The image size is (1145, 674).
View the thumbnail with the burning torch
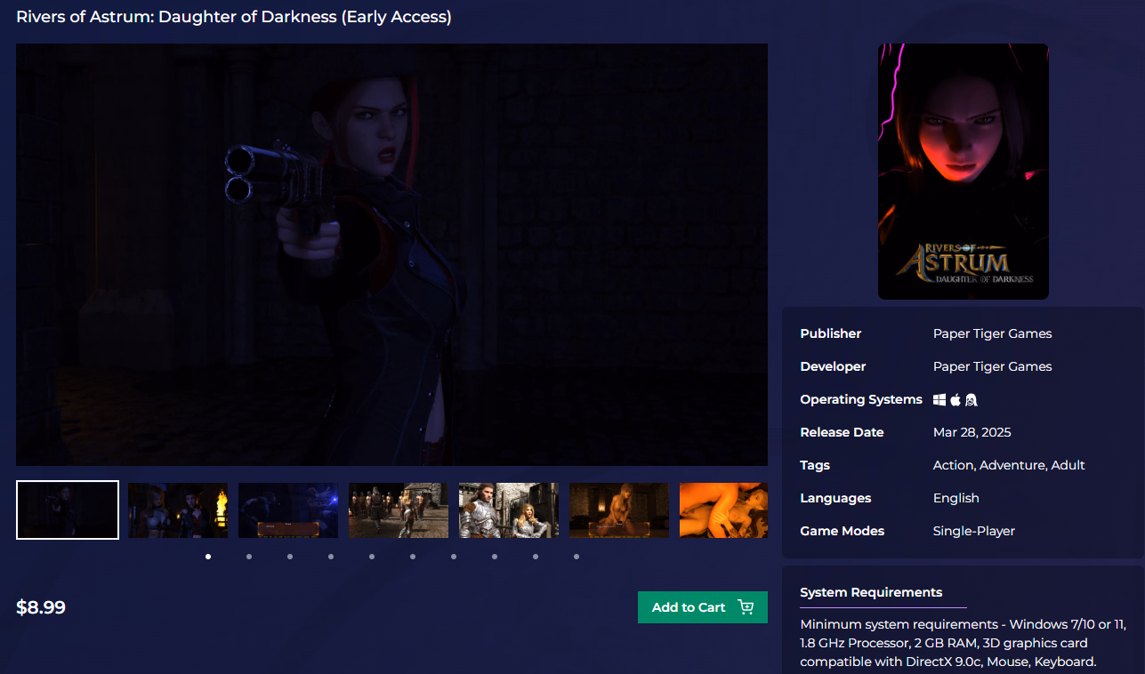178,510
